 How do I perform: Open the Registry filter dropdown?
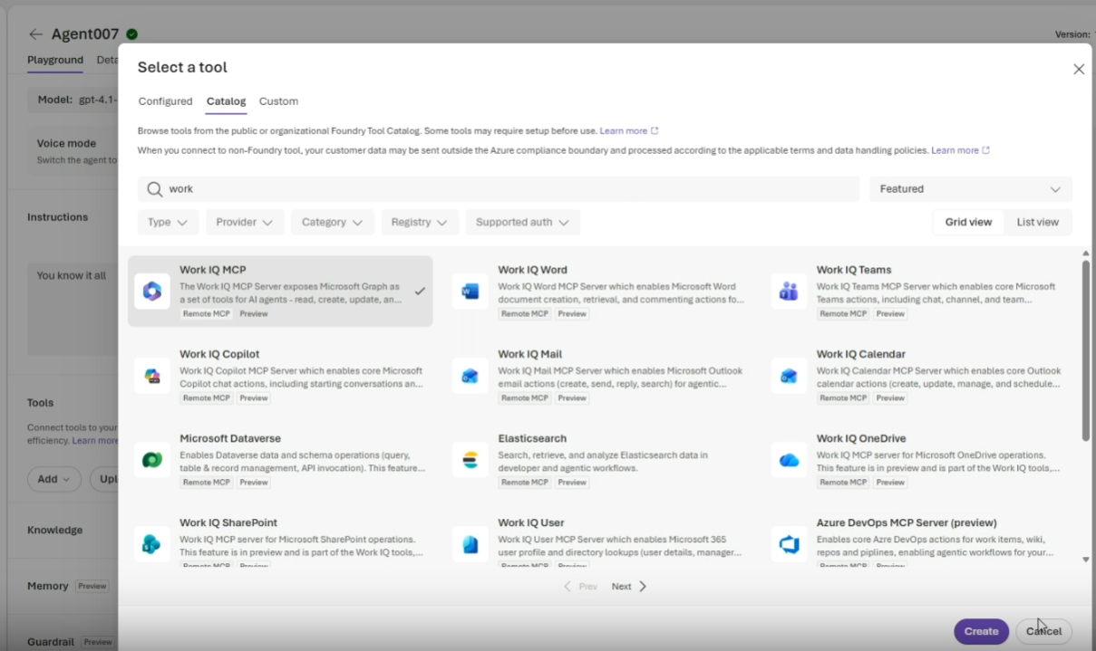point(420,222)
